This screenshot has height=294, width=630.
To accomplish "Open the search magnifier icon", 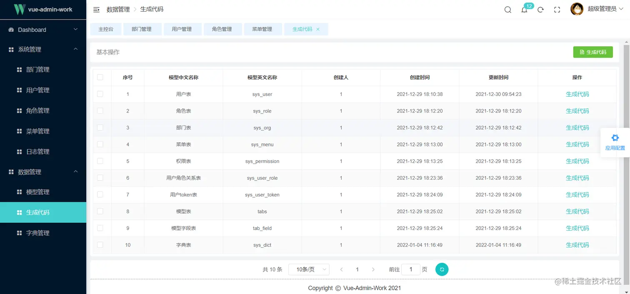I will [x=507, y=10].
